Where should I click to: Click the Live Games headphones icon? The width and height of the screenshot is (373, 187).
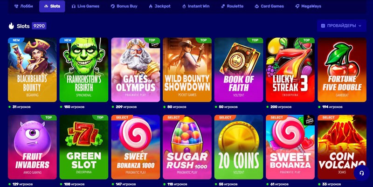[74, 7]
